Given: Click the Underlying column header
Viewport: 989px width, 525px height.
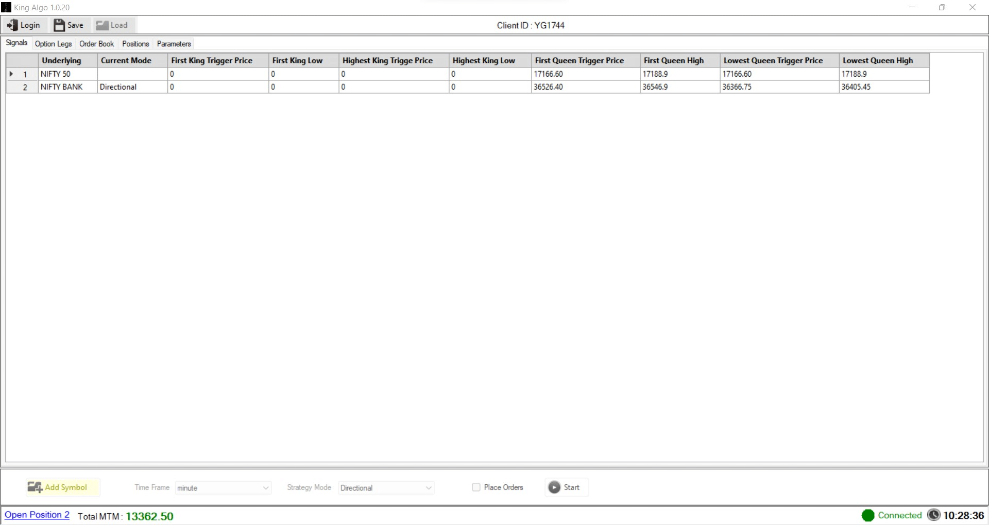Looking at the screenshot, I should tap(67, 60).
